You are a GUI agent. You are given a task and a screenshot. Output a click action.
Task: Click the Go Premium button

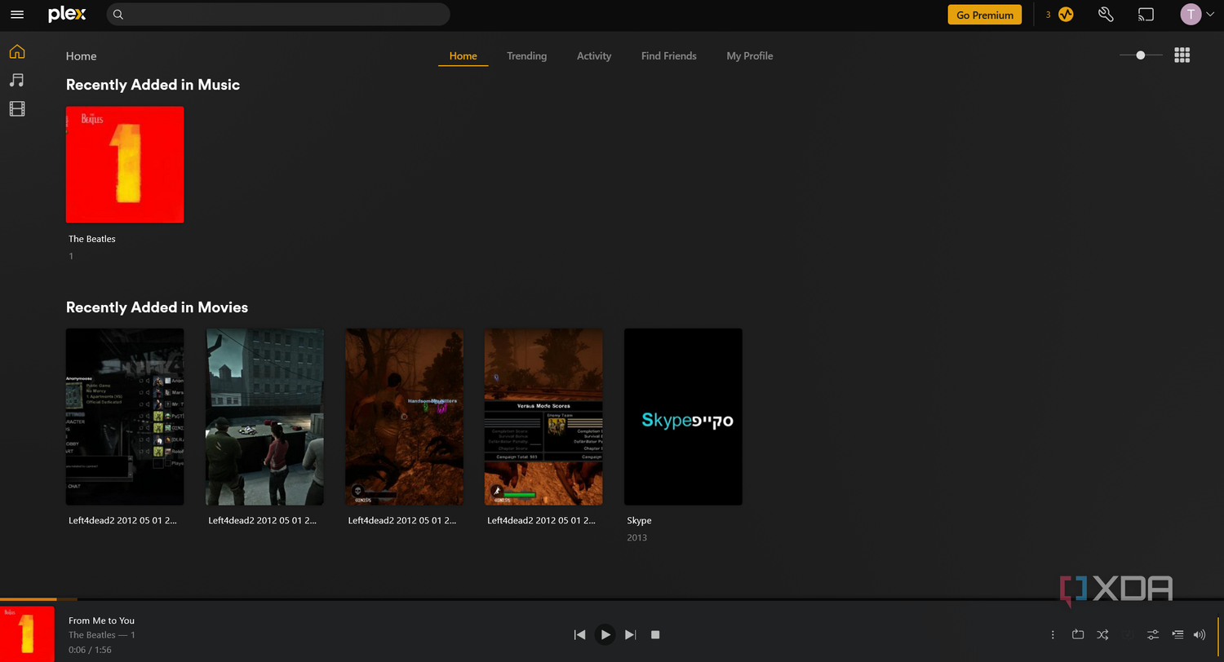pyautogui.click(x=984, y=15)
